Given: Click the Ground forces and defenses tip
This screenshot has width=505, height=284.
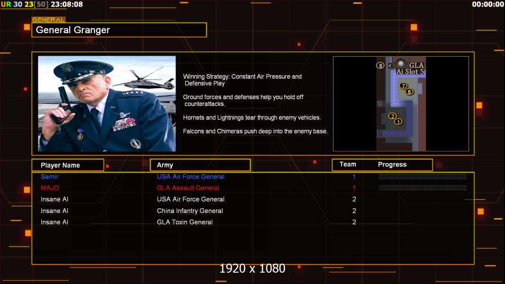Looking at the screenshot, I should [243, 100].
